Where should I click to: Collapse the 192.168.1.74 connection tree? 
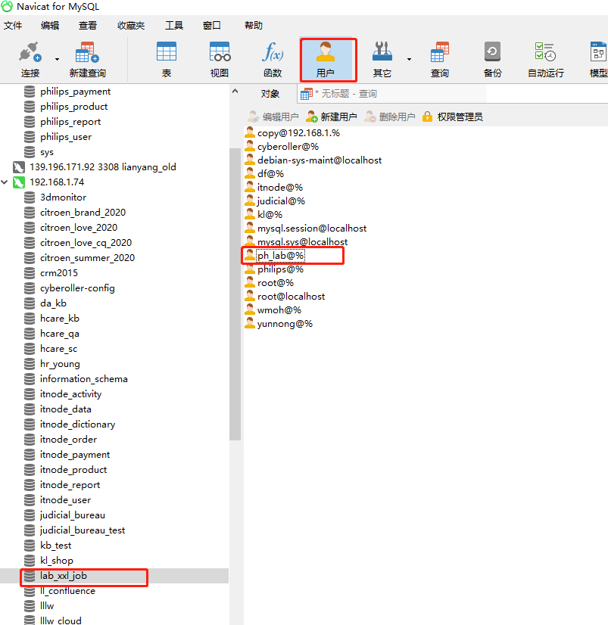[5, 182]
